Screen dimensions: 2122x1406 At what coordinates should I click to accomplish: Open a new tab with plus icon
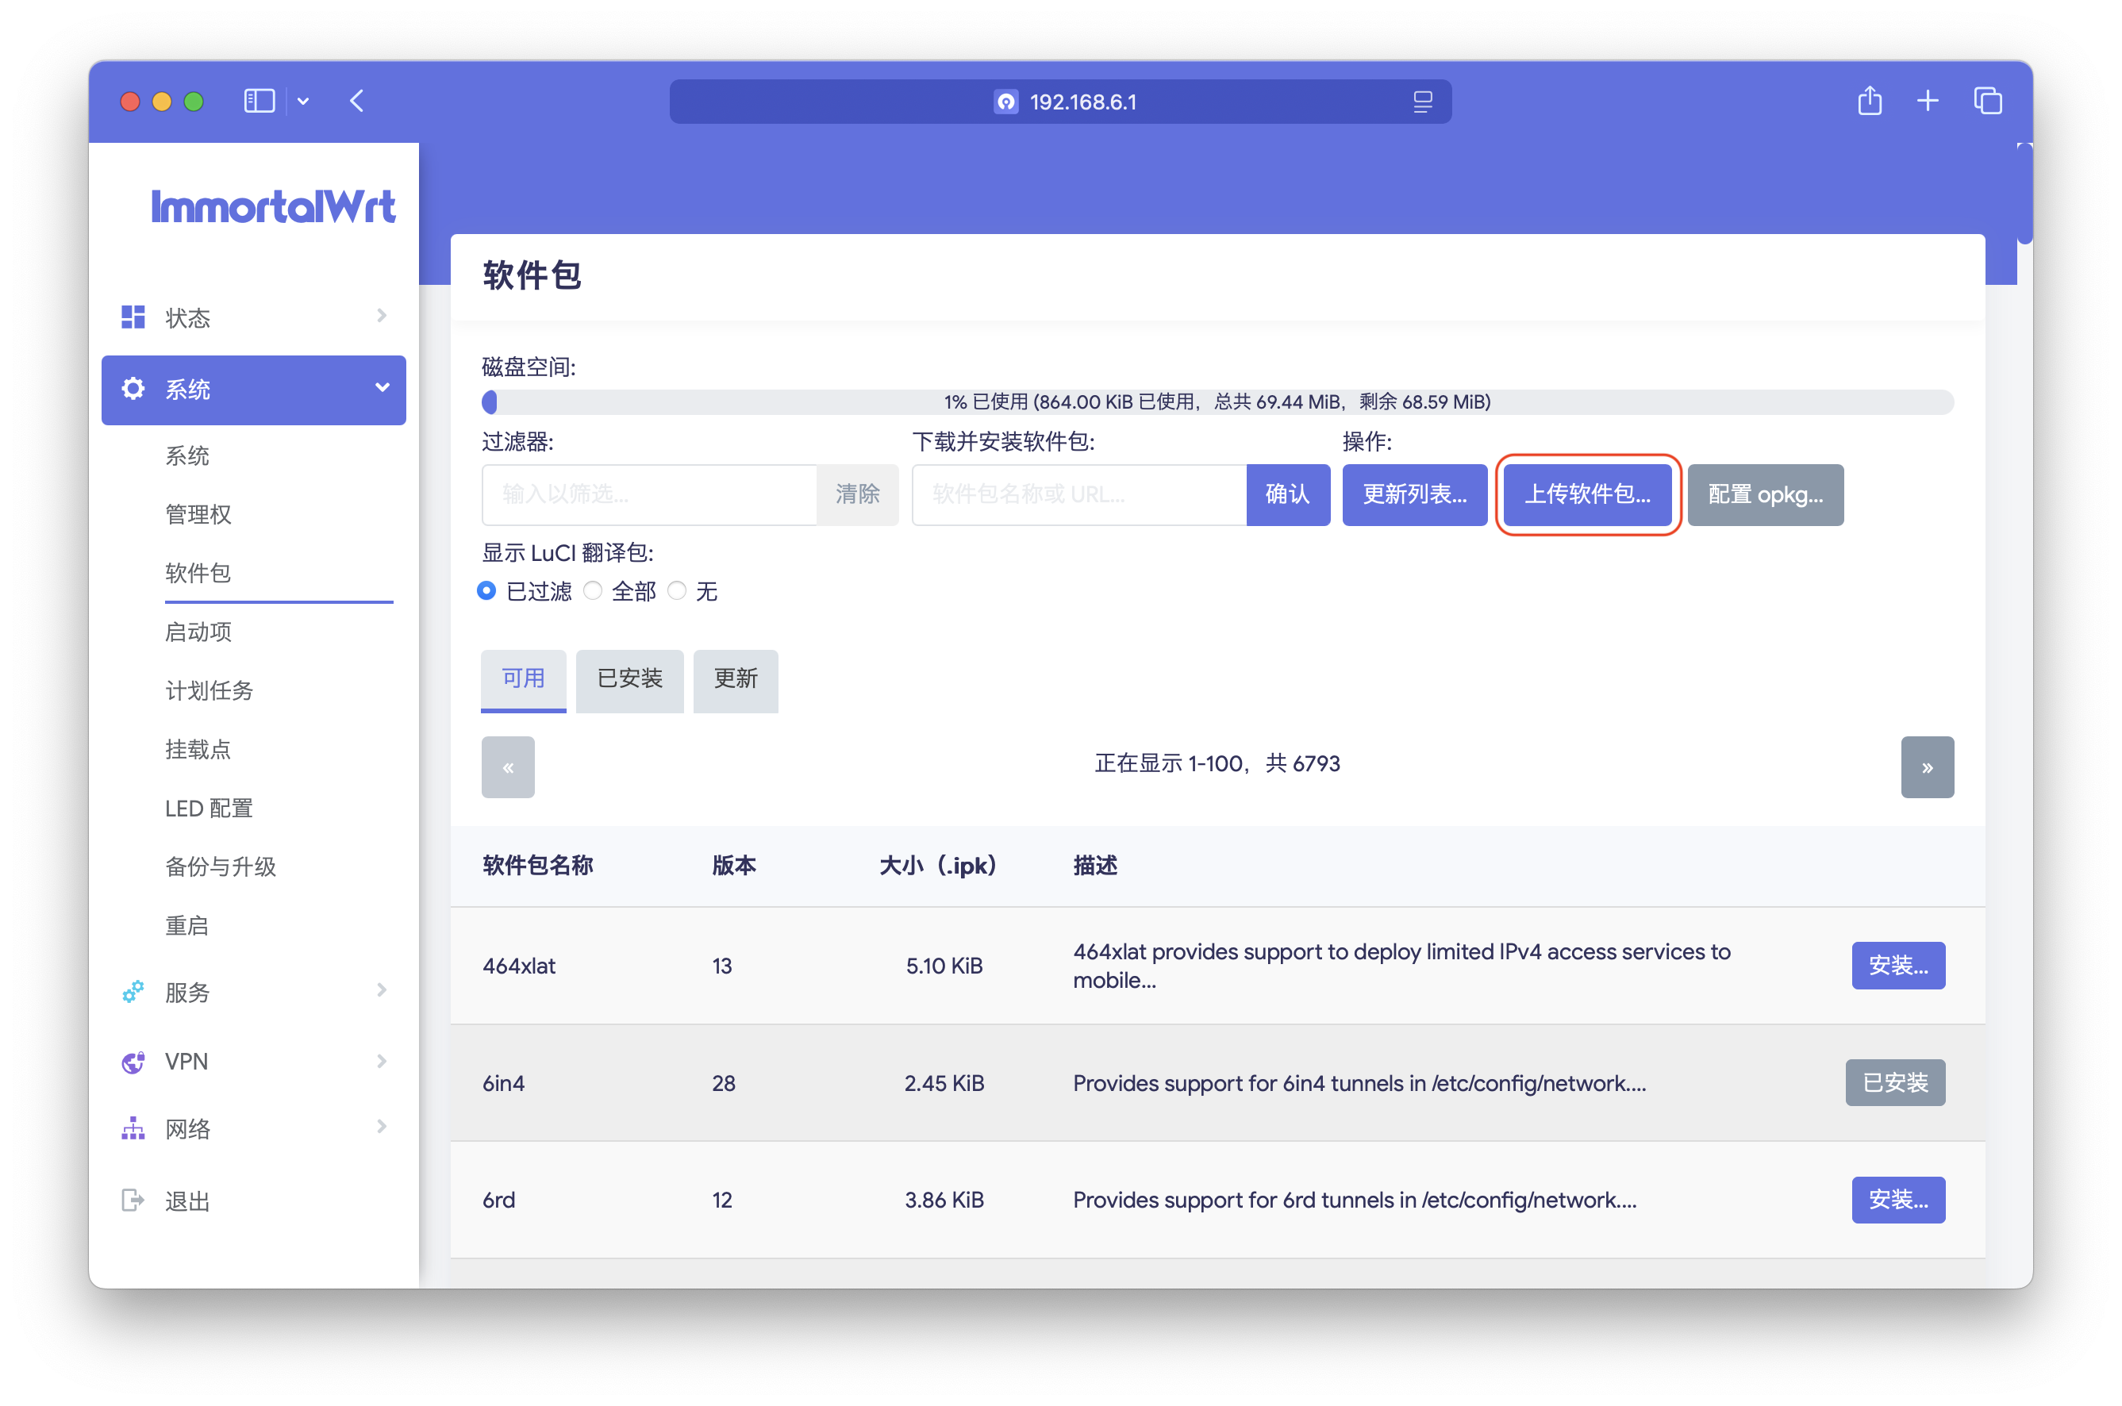tap(1928, 102)
